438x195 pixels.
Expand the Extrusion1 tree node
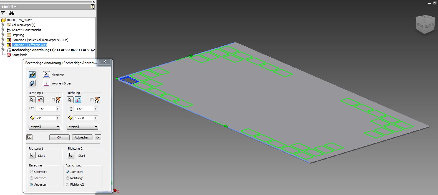tap(2, 40)
